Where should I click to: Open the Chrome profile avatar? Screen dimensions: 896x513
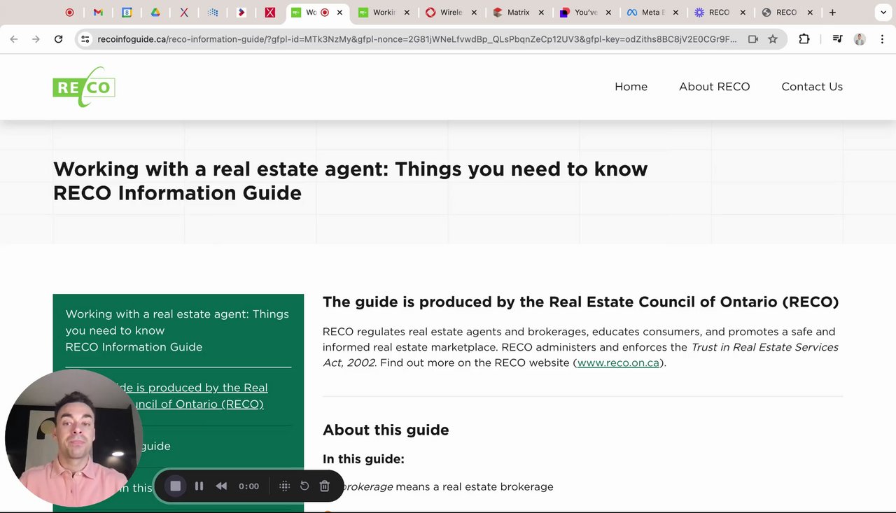coord(860,39)
